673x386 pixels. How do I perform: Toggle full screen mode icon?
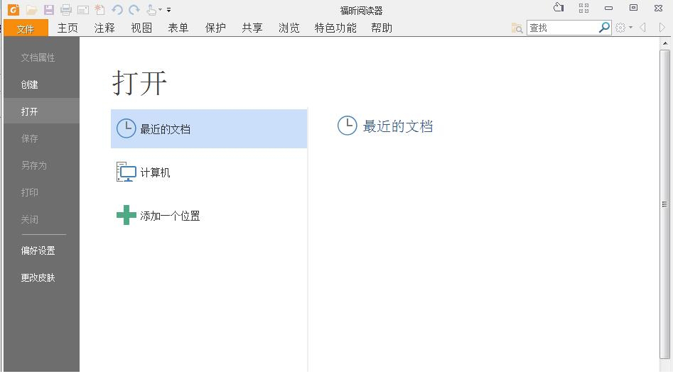pyautogui.click(x=583, y=8)
